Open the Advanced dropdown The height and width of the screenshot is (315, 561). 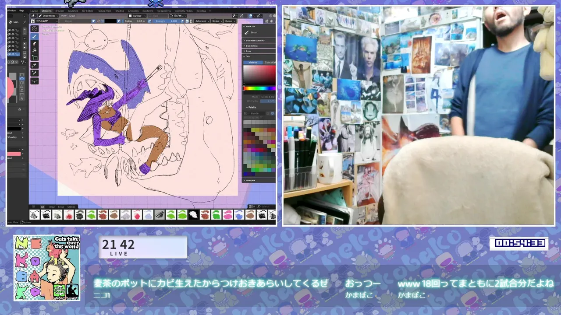(202, 21)
